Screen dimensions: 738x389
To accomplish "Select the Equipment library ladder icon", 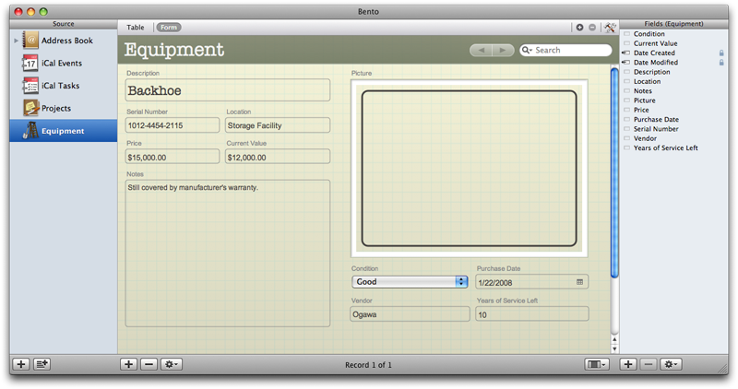I will click(30, 131).
